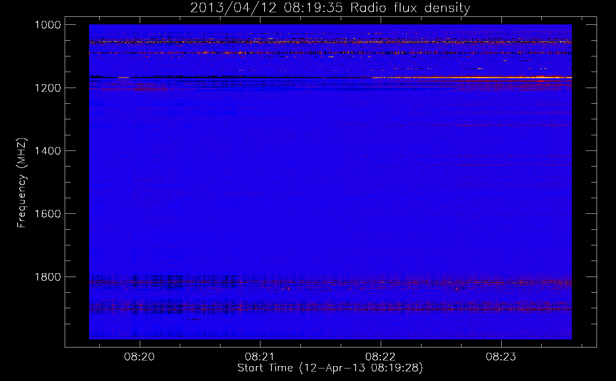Click the 08:21 time tick label

[260, 357]
